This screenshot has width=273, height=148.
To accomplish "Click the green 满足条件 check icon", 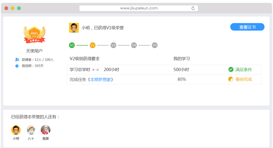I will point(231,70).
